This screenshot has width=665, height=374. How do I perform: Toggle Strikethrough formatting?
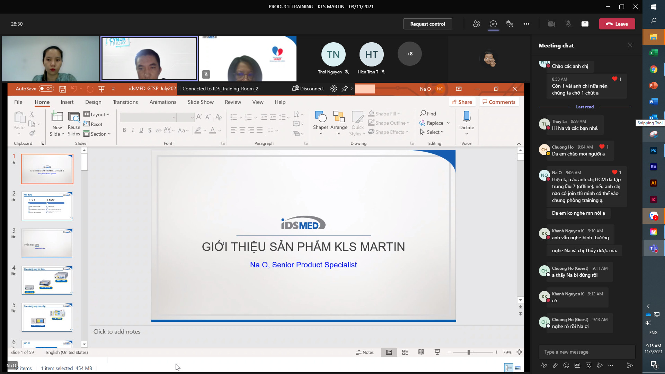(x=159, y=130)
